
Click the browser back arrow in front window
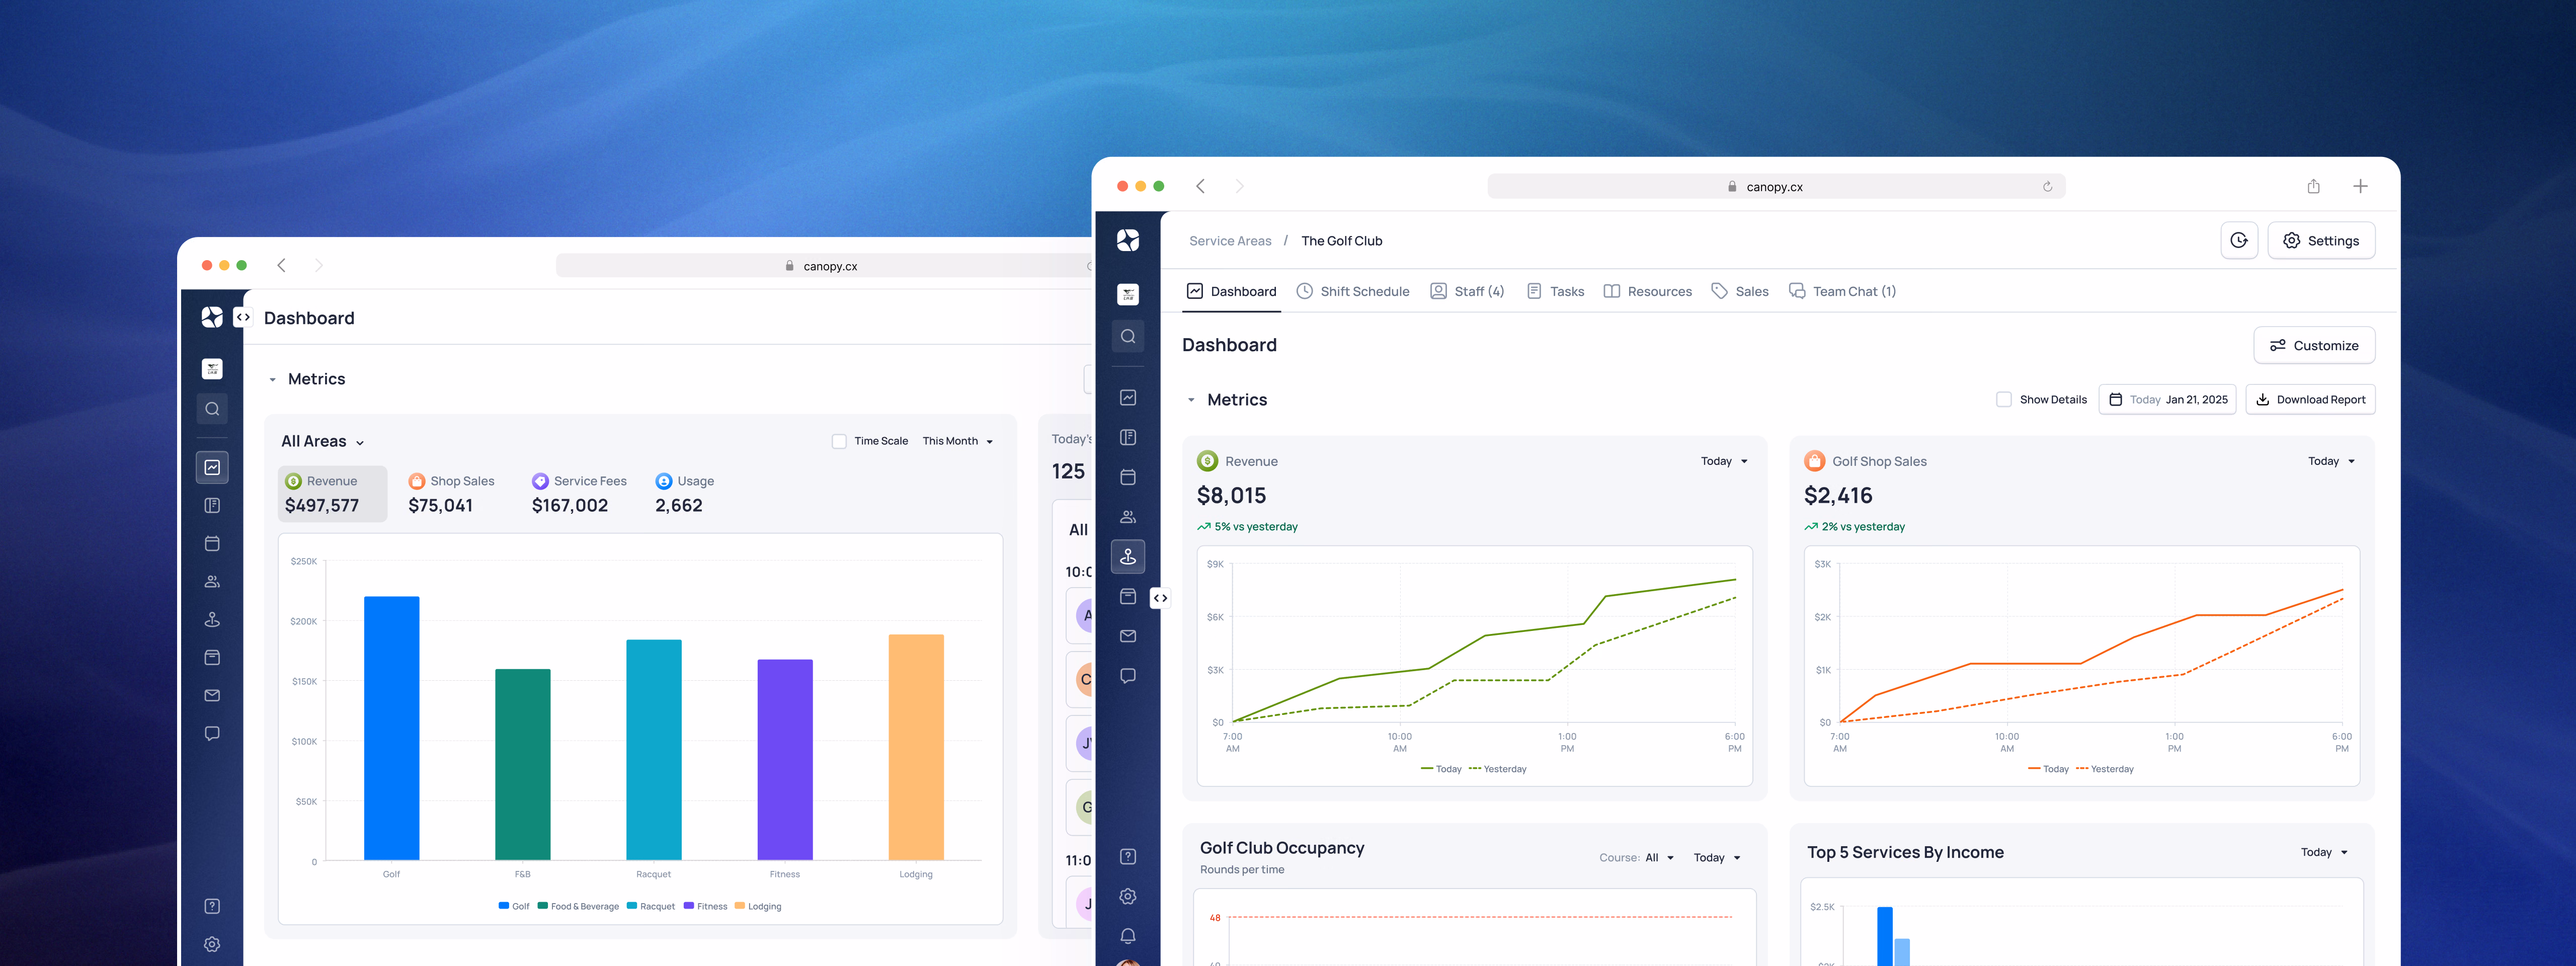pyautogui.click(x=1200, y=186)
